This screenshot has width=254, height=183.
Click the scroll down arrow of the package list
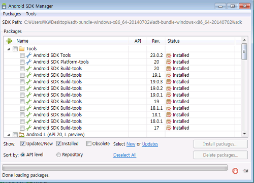click(244, 134)
